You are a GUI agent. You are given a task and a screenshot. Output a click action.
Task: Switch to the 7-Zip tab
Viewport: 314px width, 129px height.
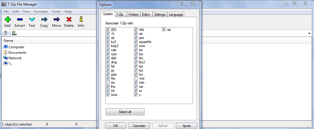[x=121, y=14]
